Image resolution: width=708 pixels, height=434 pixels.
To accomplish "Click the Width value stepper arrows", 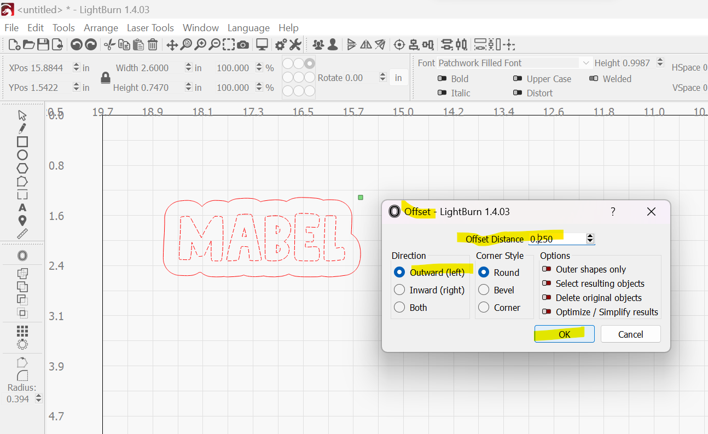I will pos(188,68).
